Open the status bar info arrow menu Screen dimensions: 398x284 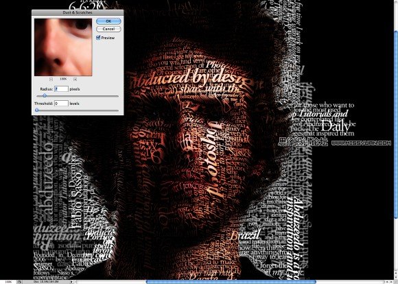click(71, 282)
